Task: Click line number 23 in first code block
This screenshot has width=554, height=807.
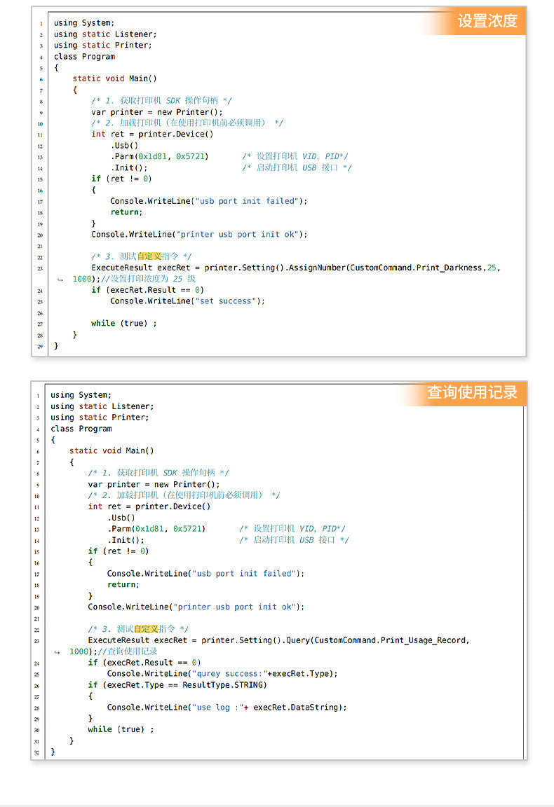Action: pyautogui.click(x=40, y=269)
